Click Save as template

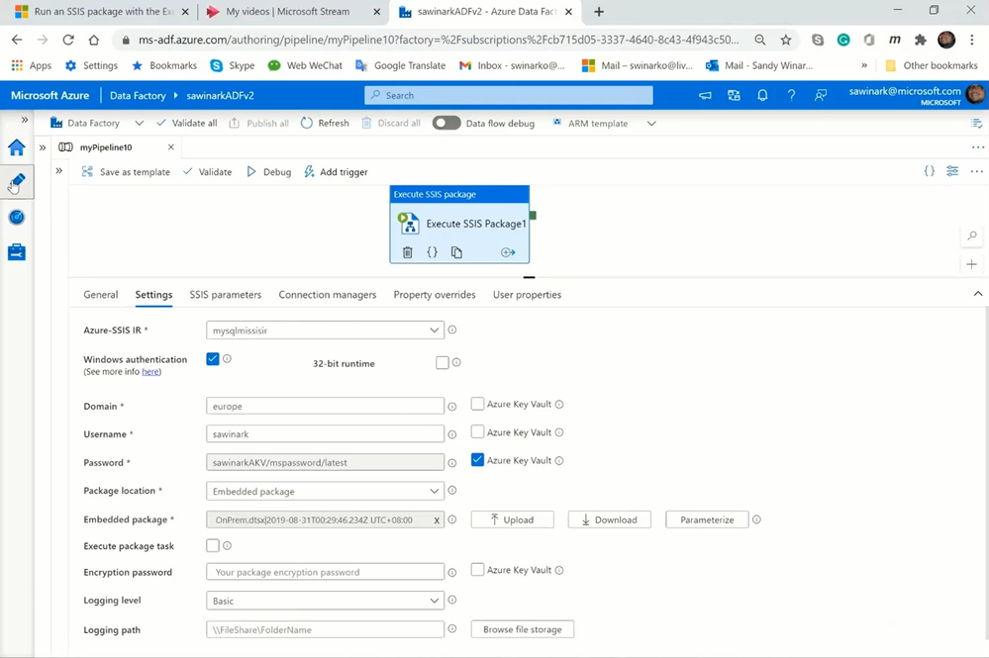pos(126,171)
